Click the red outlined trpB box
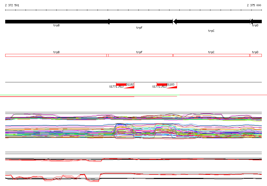 coord(56,55)
